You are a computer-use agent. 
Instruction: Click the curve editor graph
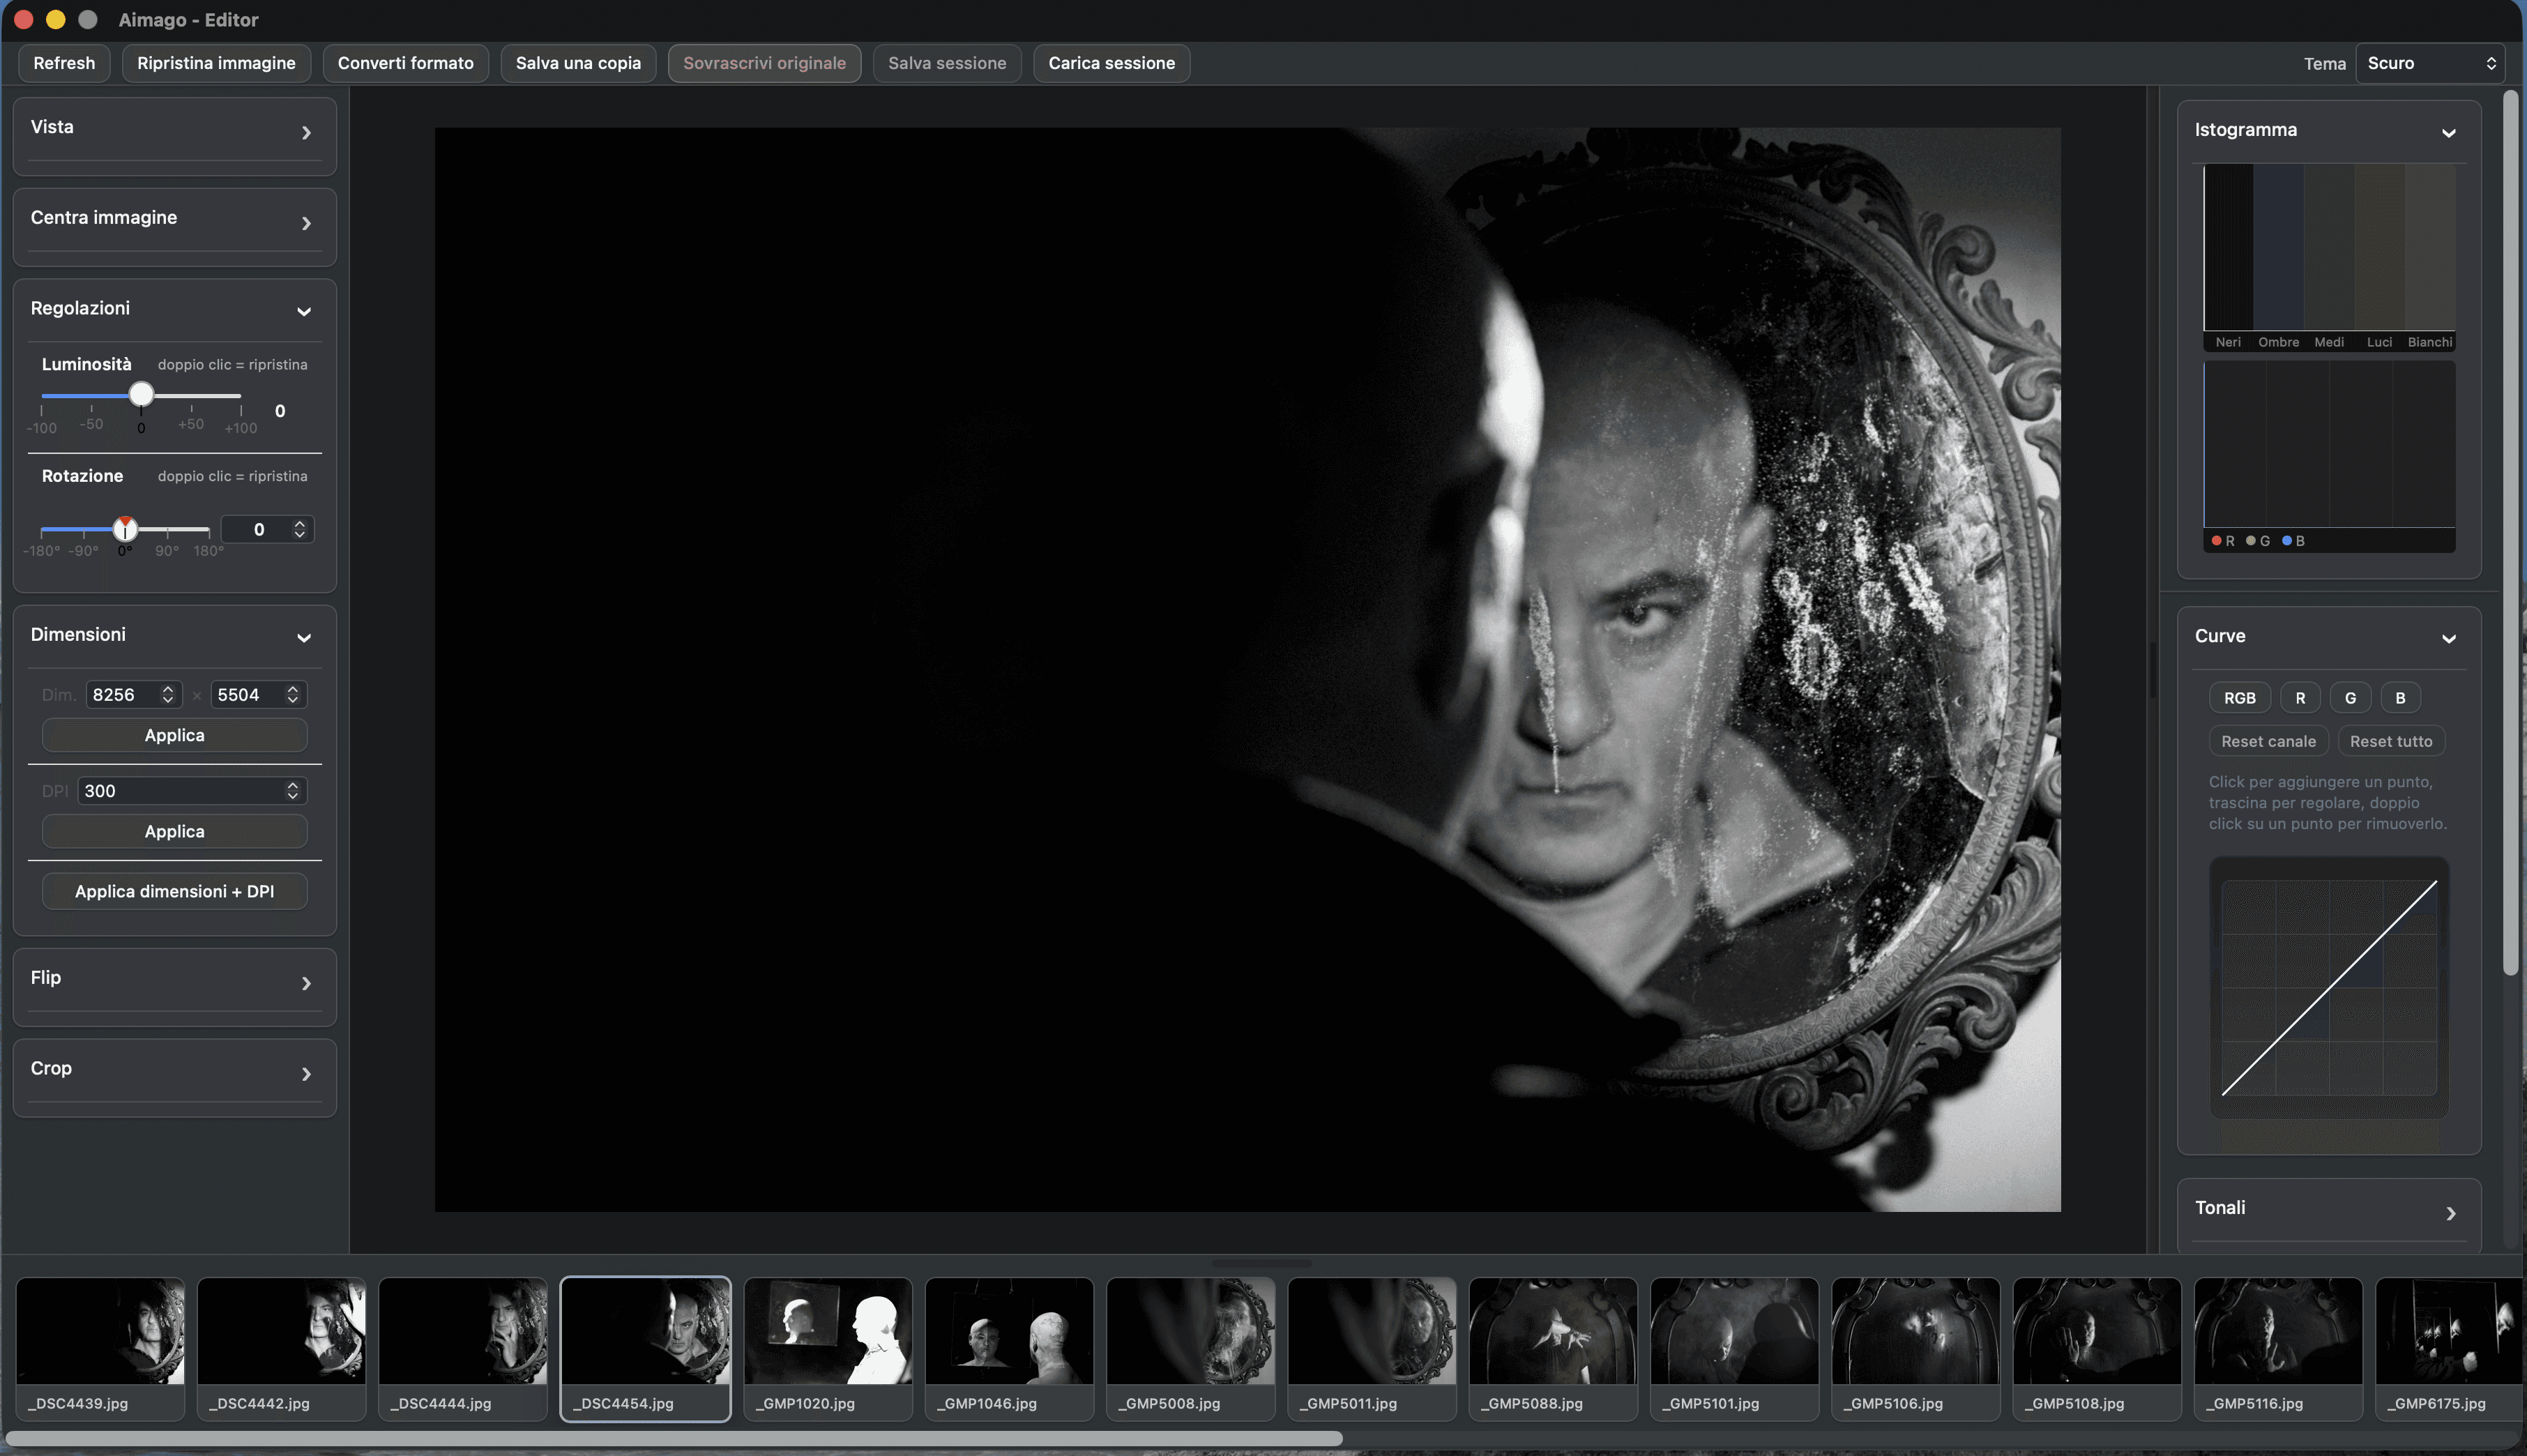pos(2329,987)
